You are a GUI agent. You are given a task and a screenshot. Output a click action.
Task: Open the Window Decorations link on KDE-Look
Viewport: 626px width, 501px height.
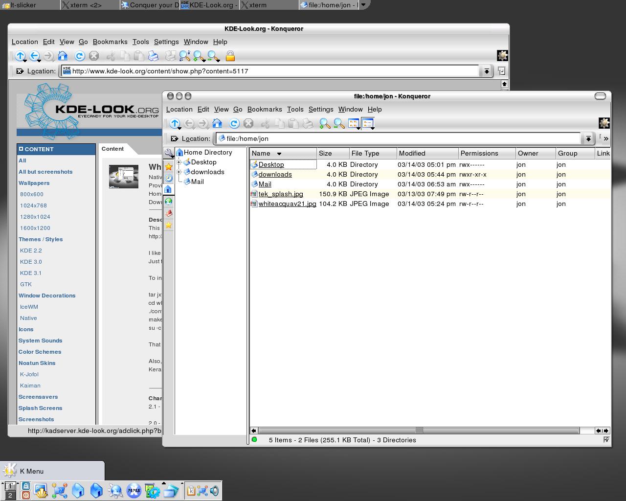[47, 296]
